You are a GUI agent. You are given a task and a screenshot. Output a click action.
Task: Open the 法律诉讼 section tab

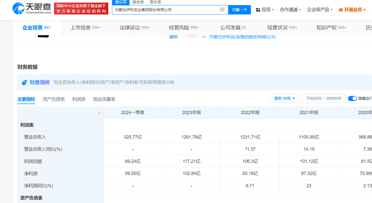[135, 28]
